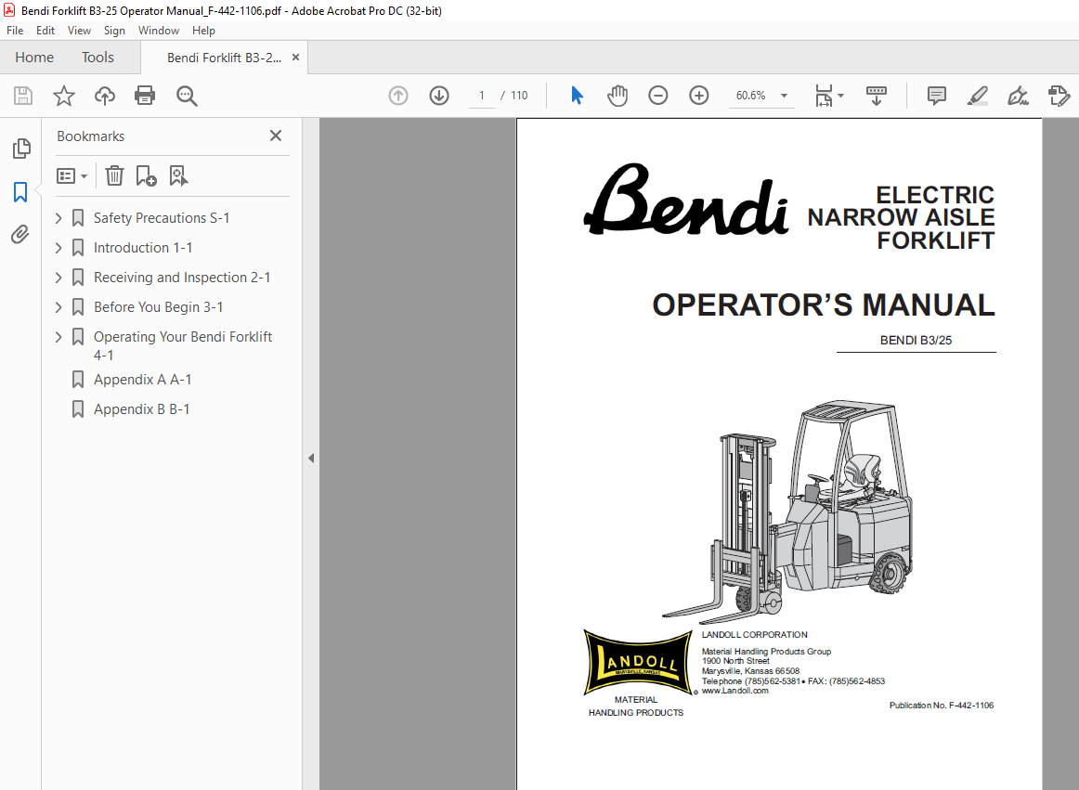Jump to Appendix B B-1 bookmark
The width and height of the screenshot is (1079, 790).
(x=142, y=408)
